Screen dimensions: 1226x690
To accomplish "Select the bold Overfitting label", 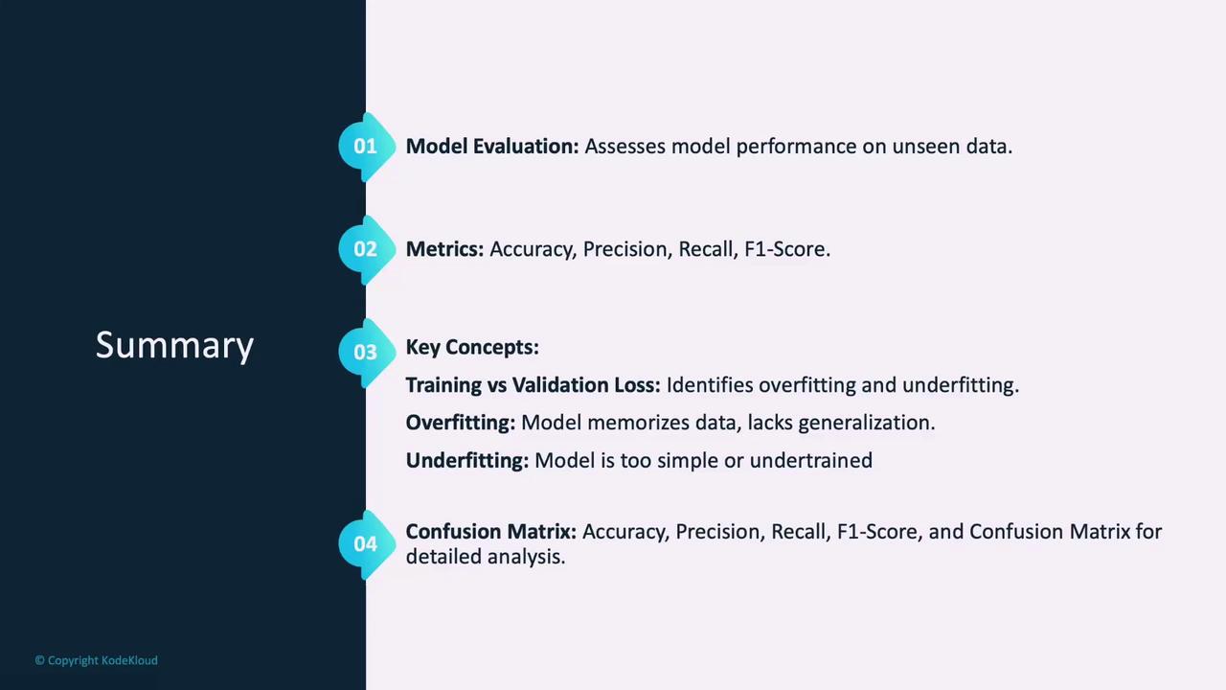I will tap(460, 423).
